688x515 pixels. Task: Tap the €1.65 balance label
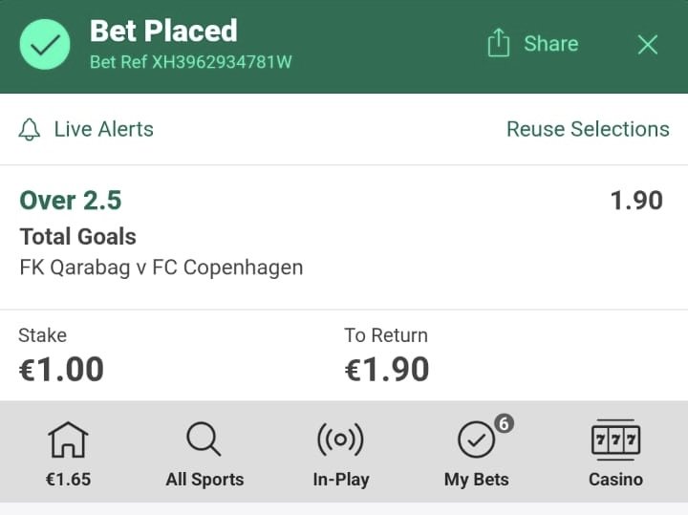68,480
